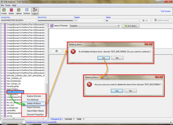Screen dimensions: 173x125
Task: Expand the MAC_DOMAIN_US tree node
Action: 2,78
